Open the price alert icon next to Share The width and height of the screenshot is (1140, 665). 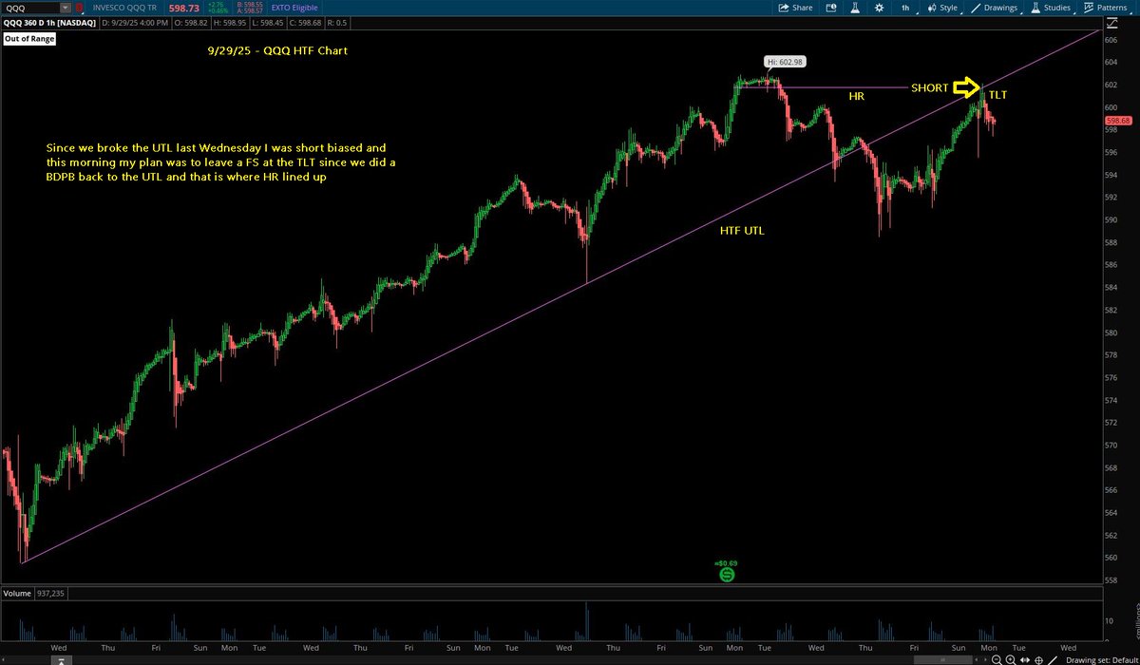(831, 8)
